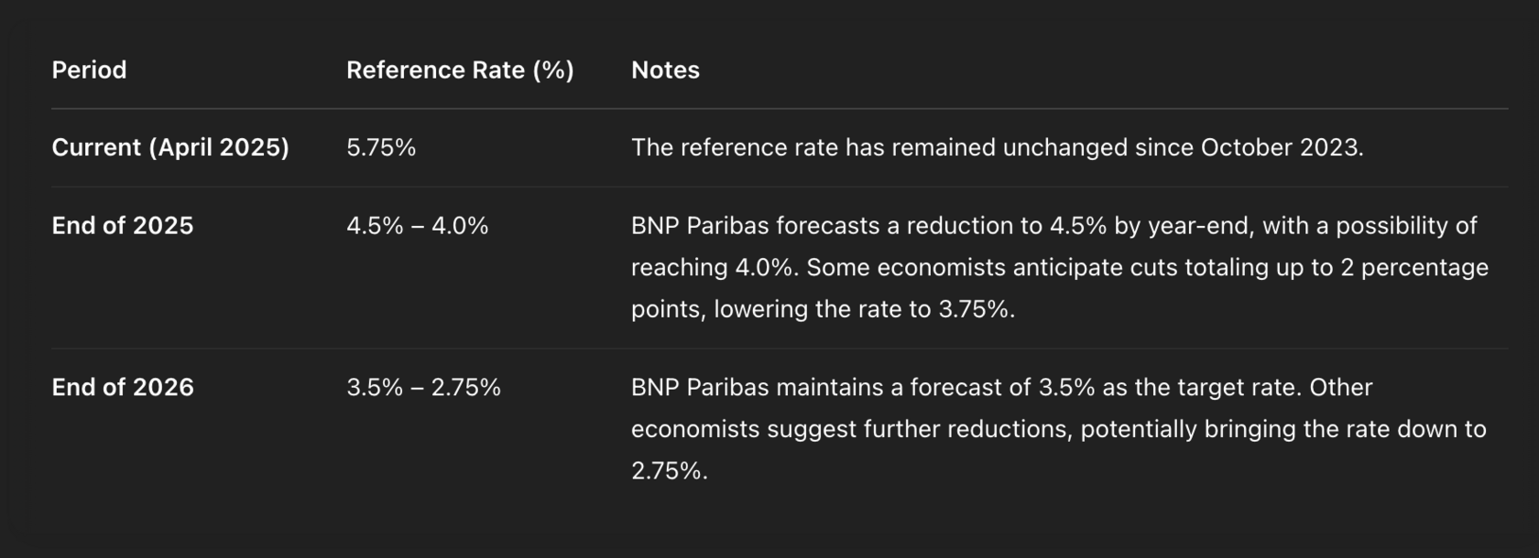Viewport: 1539px width, 558px height.
Task: Click "3.75%" in the End of 2025 note
Action: pos(975,309)
